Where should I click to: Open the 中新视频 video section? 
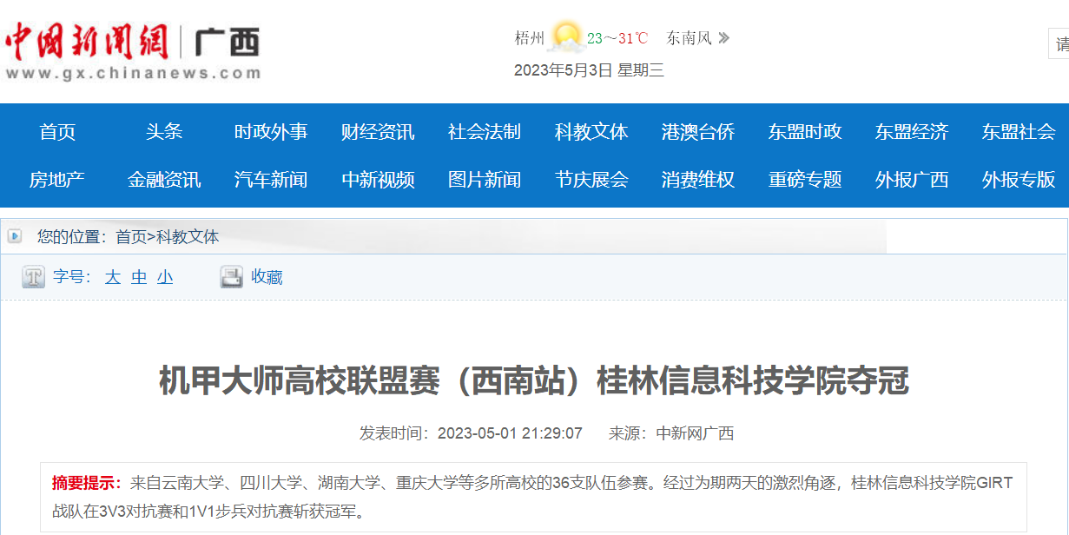point(378,180)
